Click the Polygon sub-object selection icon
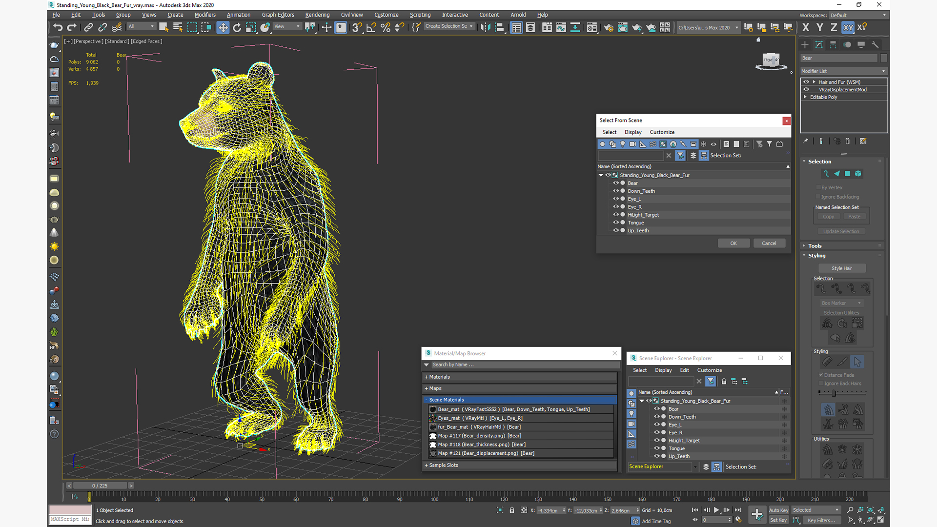The image size is (937, 527). point(848,174)
